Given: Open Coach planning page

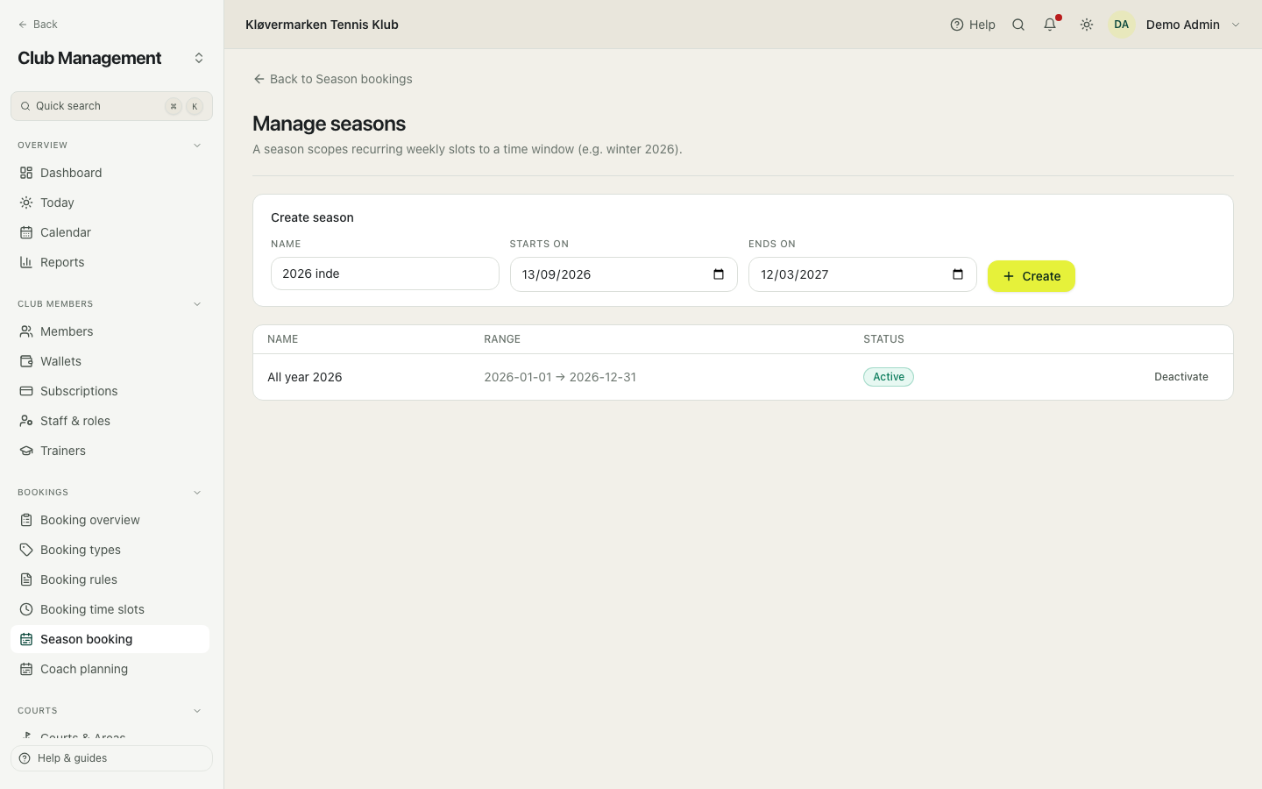Looking at the screenshot, I should (110, 669).
